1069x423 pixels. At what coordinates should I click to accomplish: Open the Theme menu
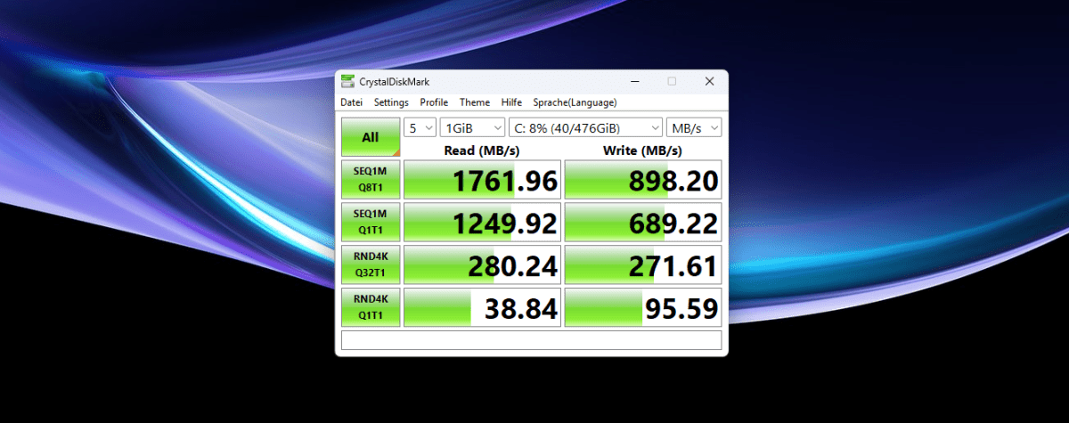pos(475,102)
